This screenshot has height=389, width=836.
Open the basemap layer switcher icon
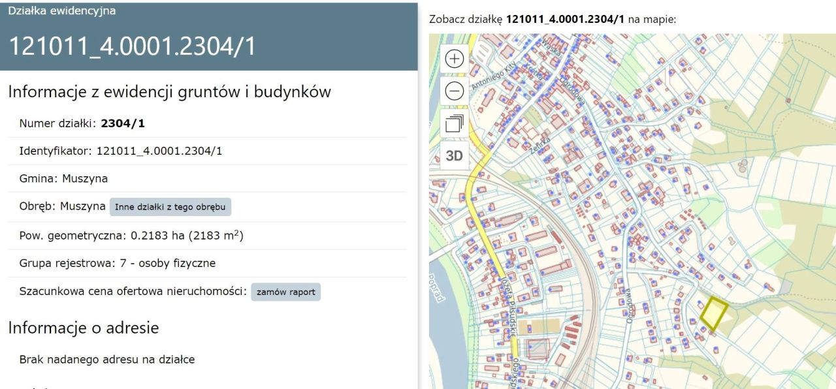tap(454, 123)
